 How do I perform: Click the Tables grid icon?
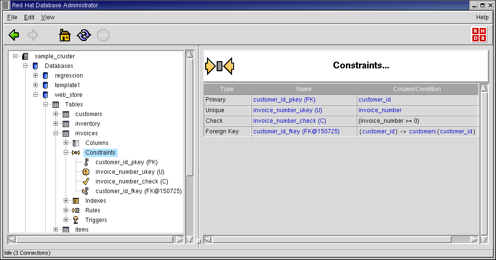point(55,104)
